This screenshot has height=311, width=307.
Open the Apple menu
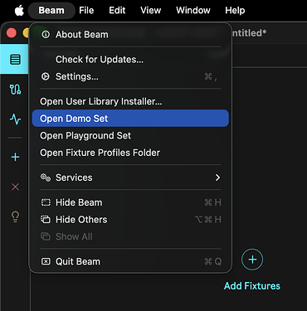(19, 11)
